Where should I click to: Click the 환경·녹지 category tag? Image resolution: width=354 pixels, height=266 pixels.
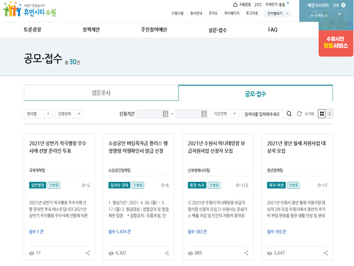click(197, 185)
